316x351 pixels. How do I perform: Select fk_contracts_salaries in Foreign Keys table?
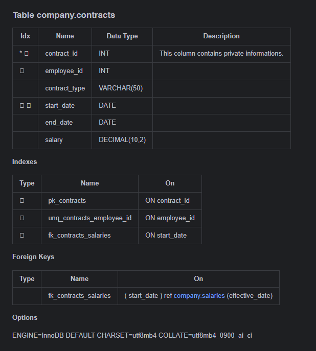click(x=79, y=296)
